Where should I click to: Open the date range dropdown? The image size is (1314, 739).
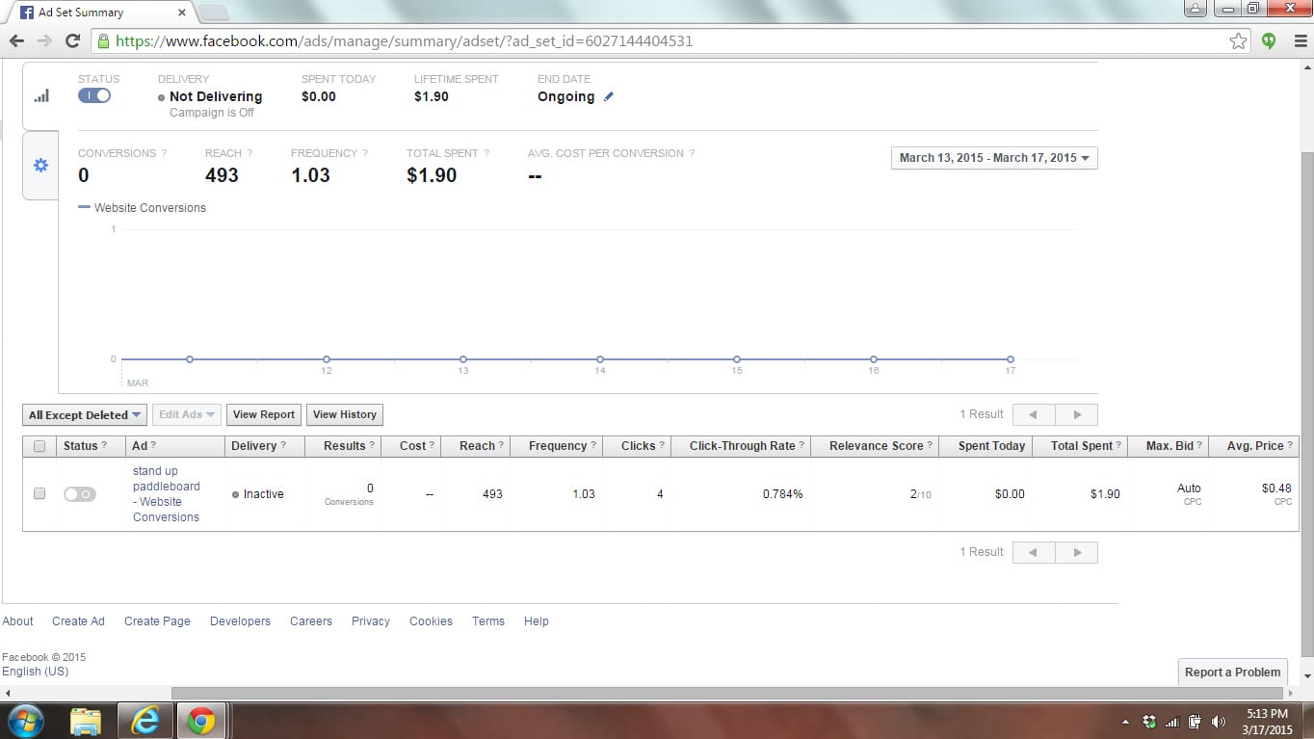coord(994,158)
